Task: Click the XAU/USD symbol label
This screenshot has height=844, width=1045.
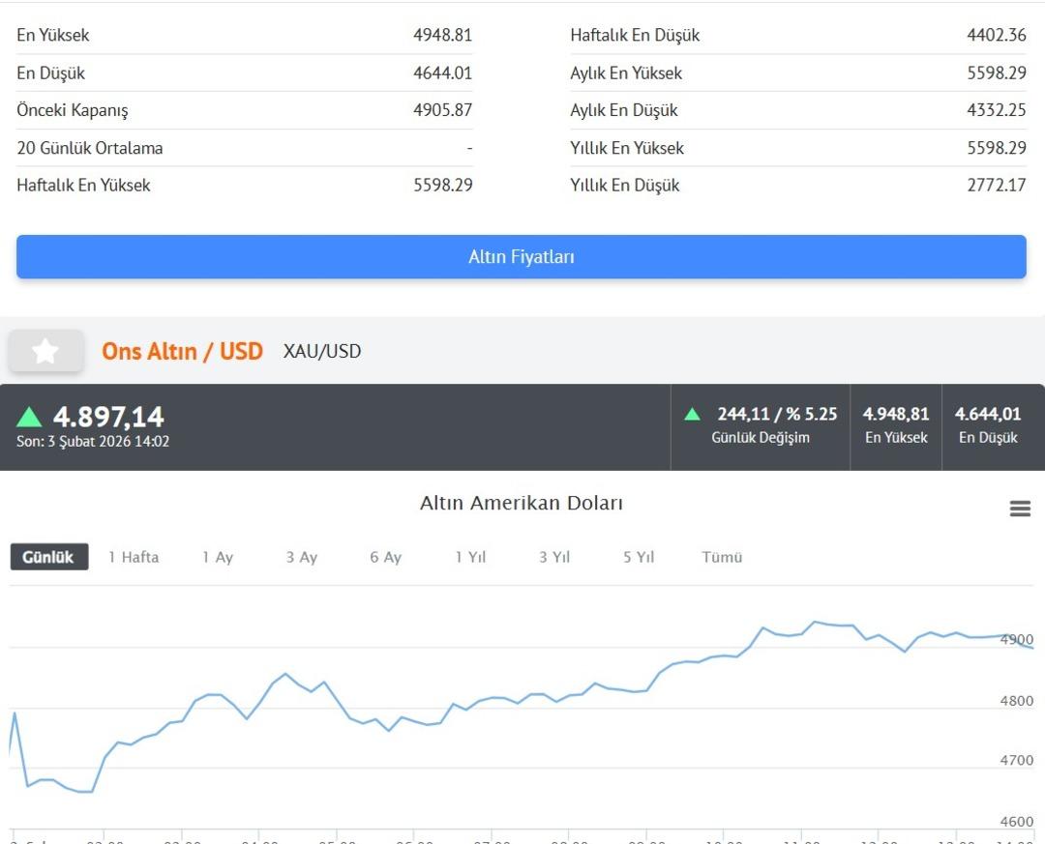Action: (x=322, y=351)
